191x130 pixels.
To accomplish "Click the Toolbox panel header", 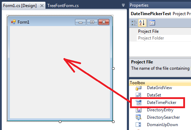I will point(160,83).
